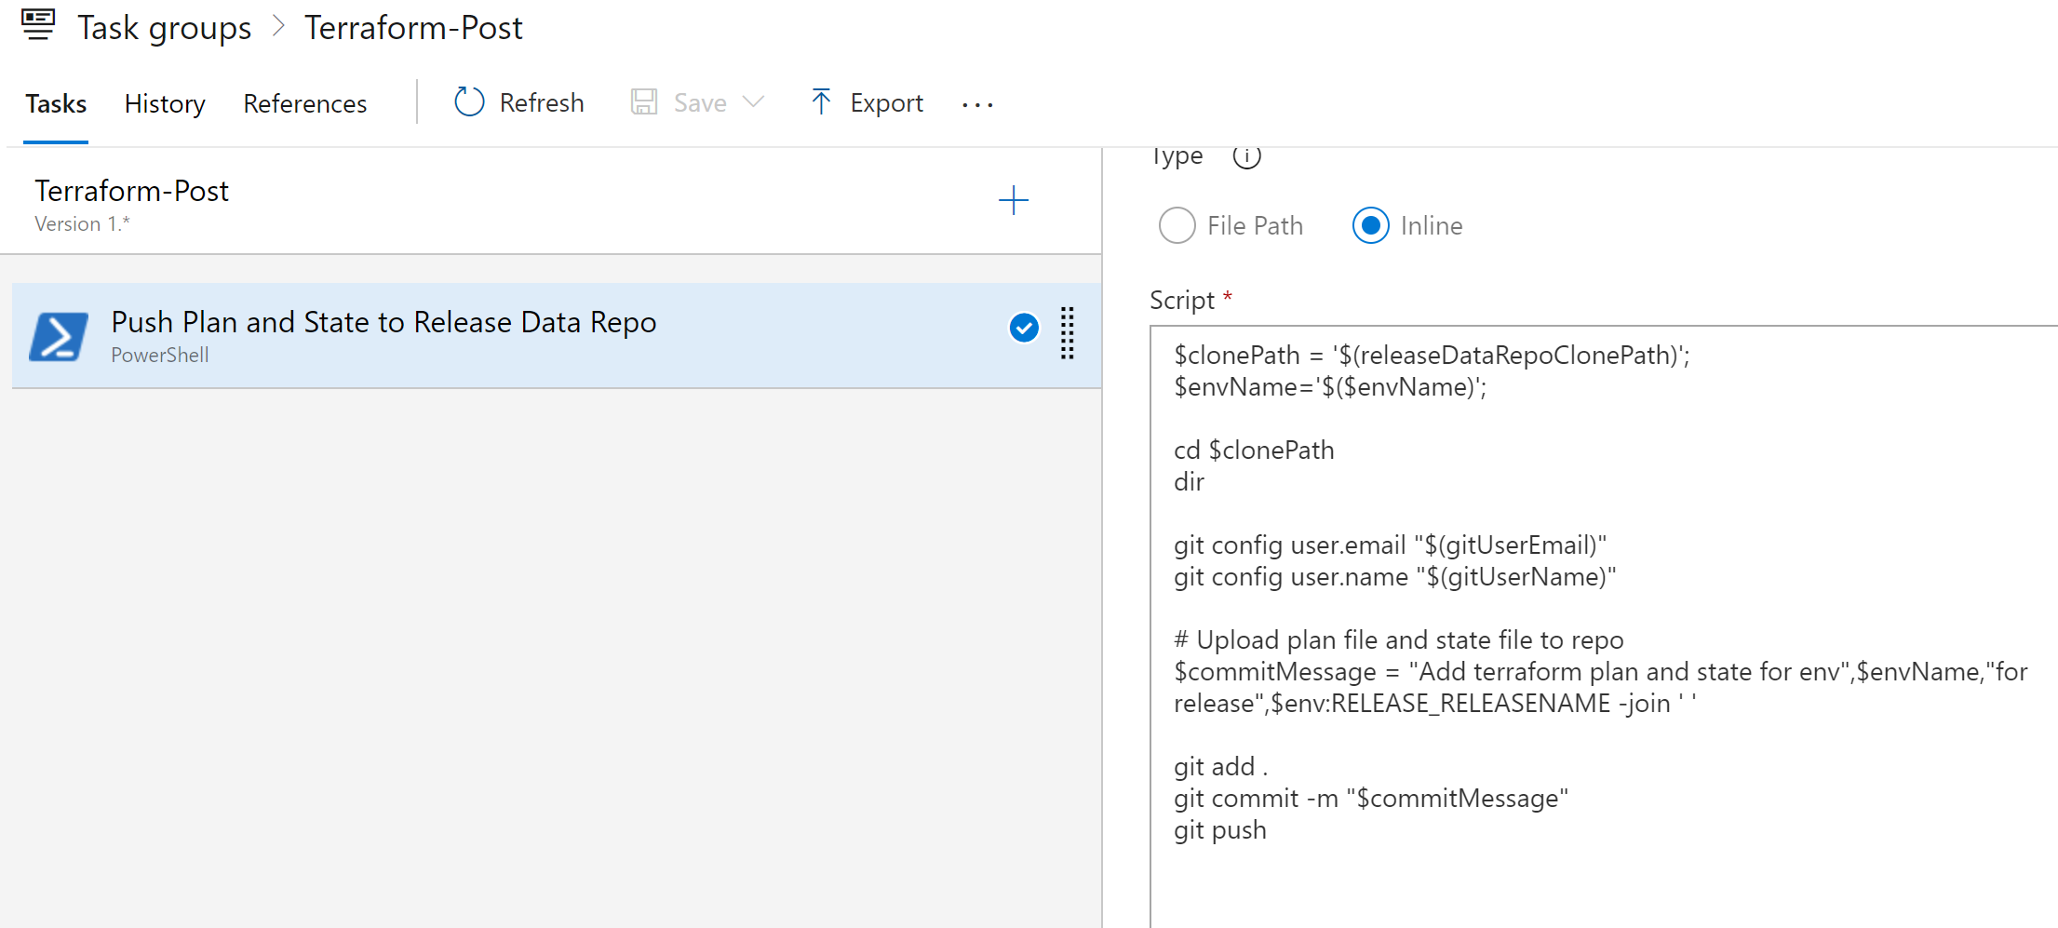Click the info icon next to Type
Screen dimensions: 2058x928
click(x=1246, y=156)
